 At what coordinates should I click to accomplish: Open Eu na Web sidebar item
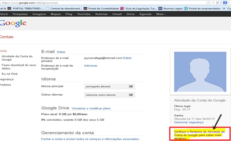tap(9, 74)
